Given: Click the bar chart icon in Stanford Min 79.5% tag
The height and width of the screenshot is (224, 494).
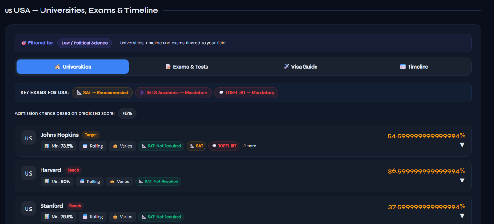Looking at the screenshot, I should pos(47,217).
